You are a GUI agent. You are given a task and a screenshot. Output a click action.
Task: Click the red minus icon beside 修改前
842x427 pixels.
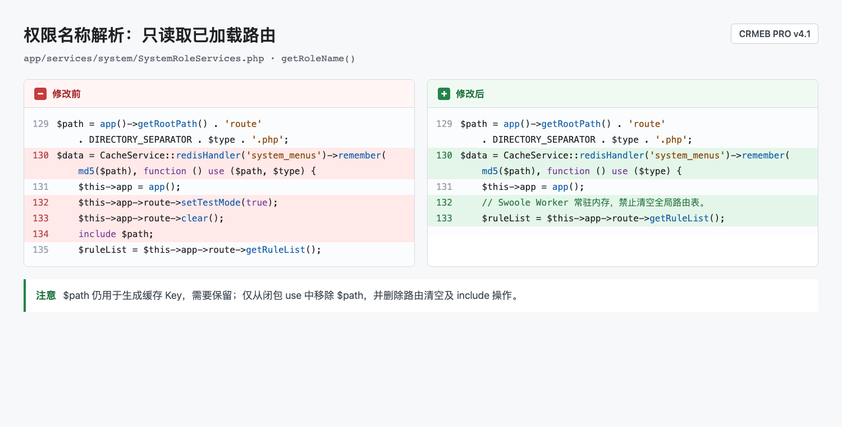(40, 94)
